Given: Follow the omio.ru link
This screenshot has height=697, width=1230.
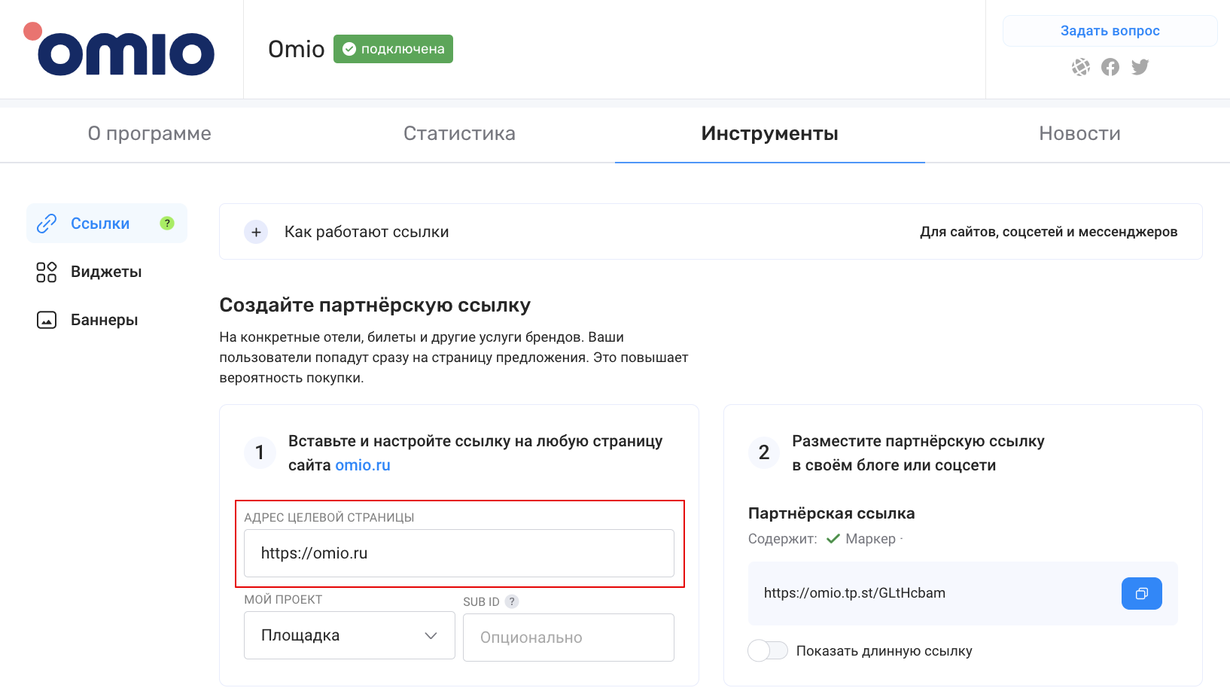Looking at the screenshot, I should pyautogui.click(x=363, y=465).
